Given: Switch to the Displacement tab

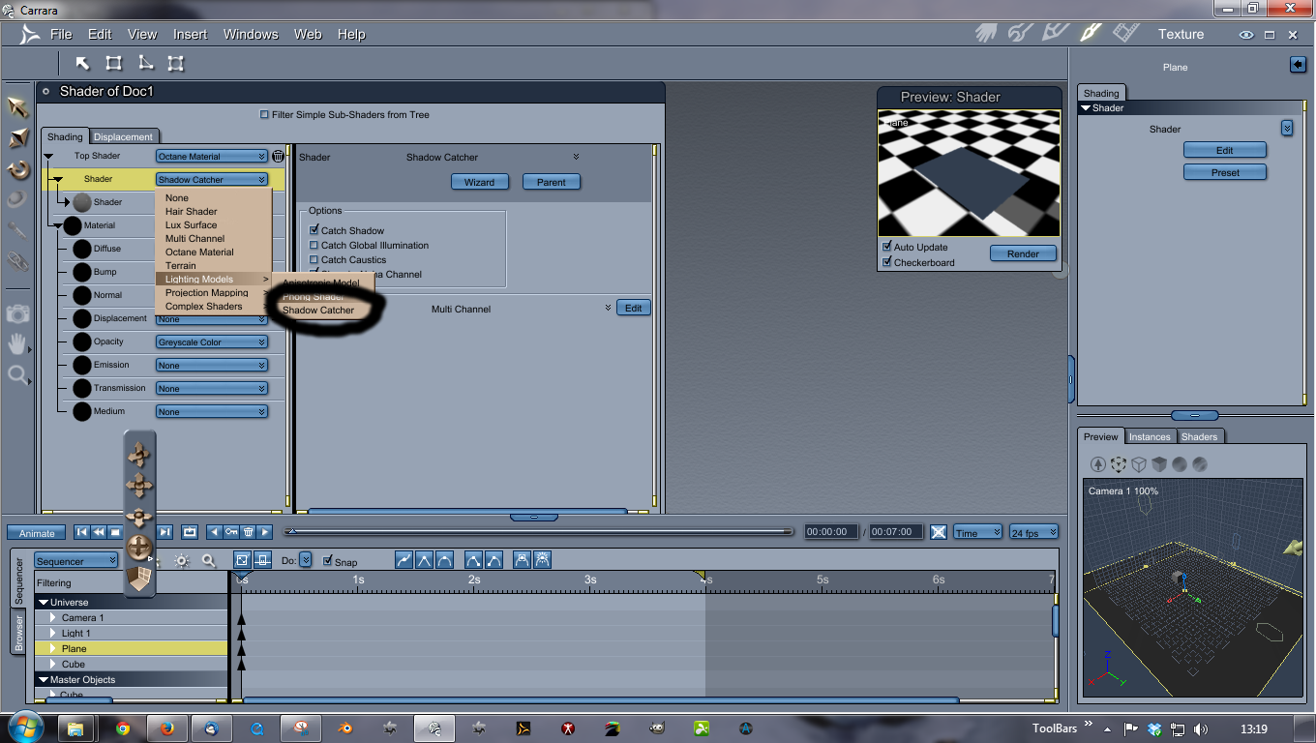Looking at the screenshot, I should pos(123,136).
